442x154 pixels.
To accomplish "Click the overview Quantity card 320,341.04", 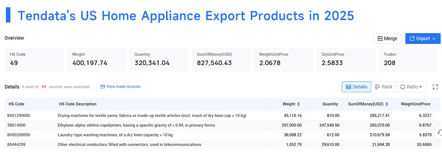I will pos(159,59).
